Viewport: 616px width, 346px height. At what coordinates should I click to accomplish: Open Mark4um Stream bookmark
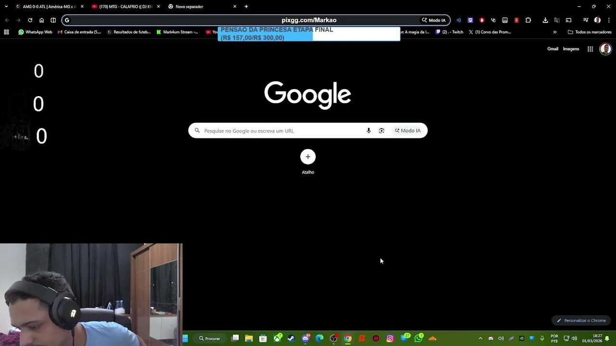(177, 32)
